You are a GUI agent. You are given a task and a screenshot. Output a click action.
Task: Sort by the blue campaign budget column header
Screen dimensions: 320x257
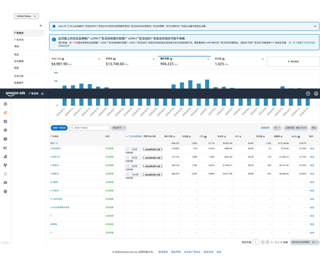134,137
